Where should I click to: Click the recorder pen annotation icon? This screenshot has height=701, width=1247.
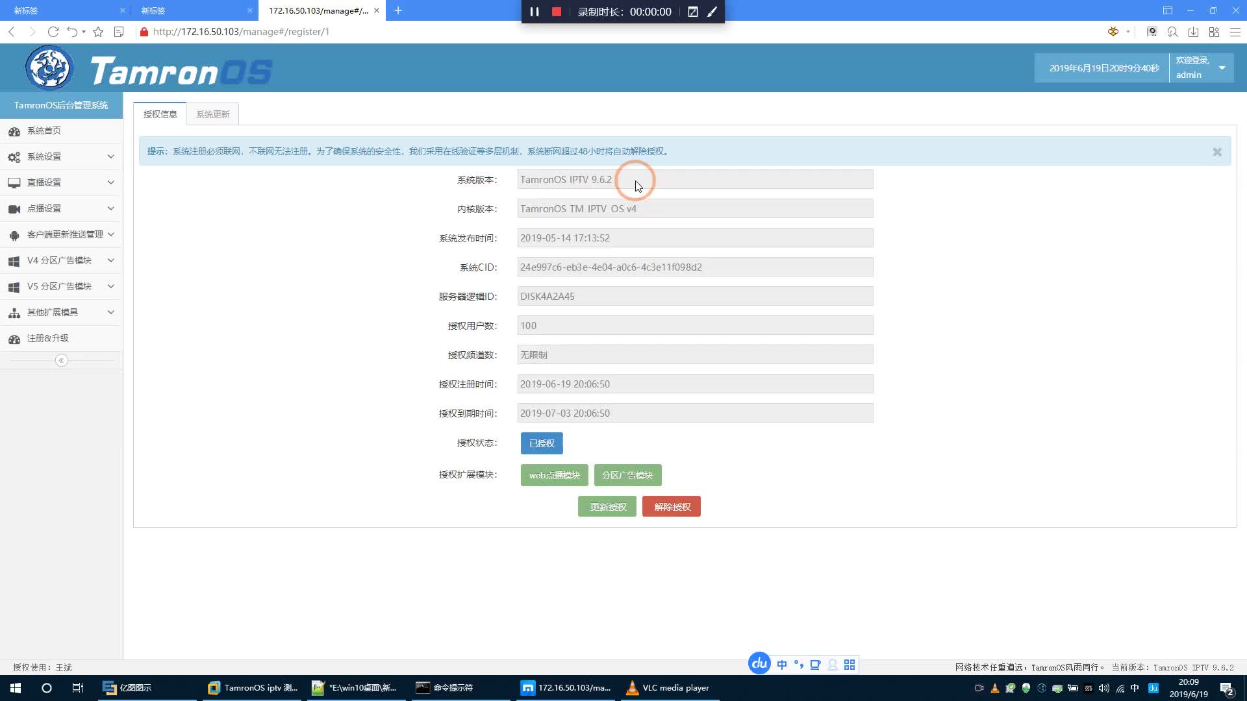click(x=712, y=12)
